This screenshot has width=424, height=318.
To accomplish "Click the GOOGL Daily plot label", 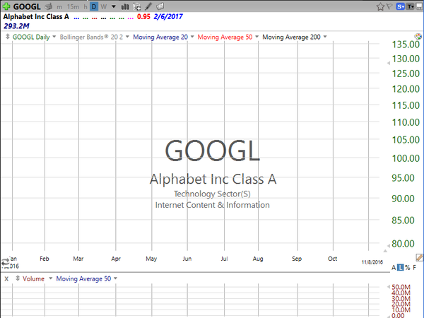I will click(31, 37).
